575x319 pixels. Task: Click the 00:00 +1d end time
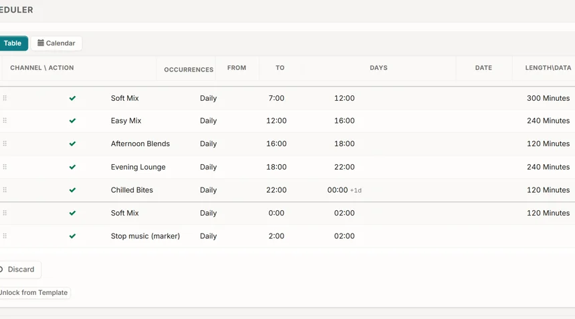tap(344, 190)
